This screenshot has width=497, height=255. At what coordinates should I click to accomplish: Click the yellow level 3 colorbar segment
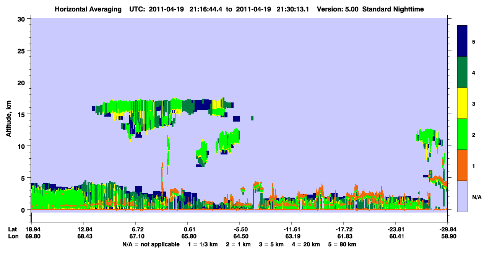[x=462, y=103]
